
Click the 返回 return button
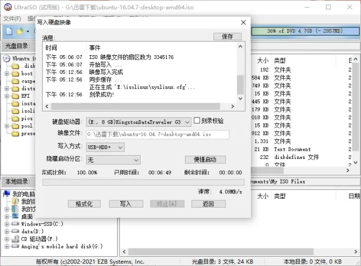208,204
